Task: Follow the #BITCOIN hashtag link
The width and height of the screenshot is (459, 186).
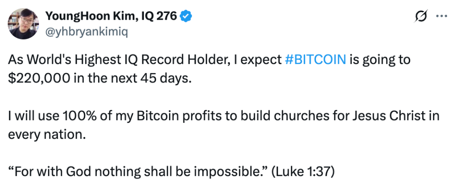Action: (x=315, y=60)
